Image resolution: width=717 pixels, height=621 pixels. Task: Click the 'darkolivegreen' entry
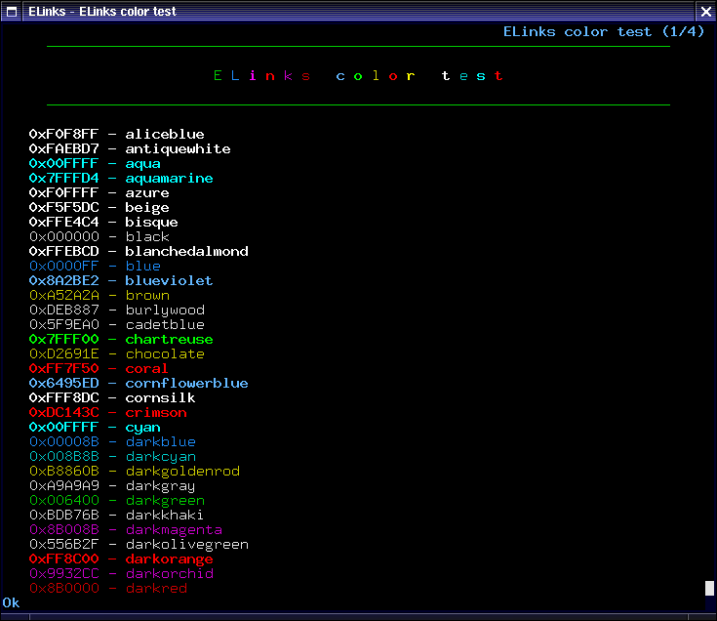pos(139,544)
